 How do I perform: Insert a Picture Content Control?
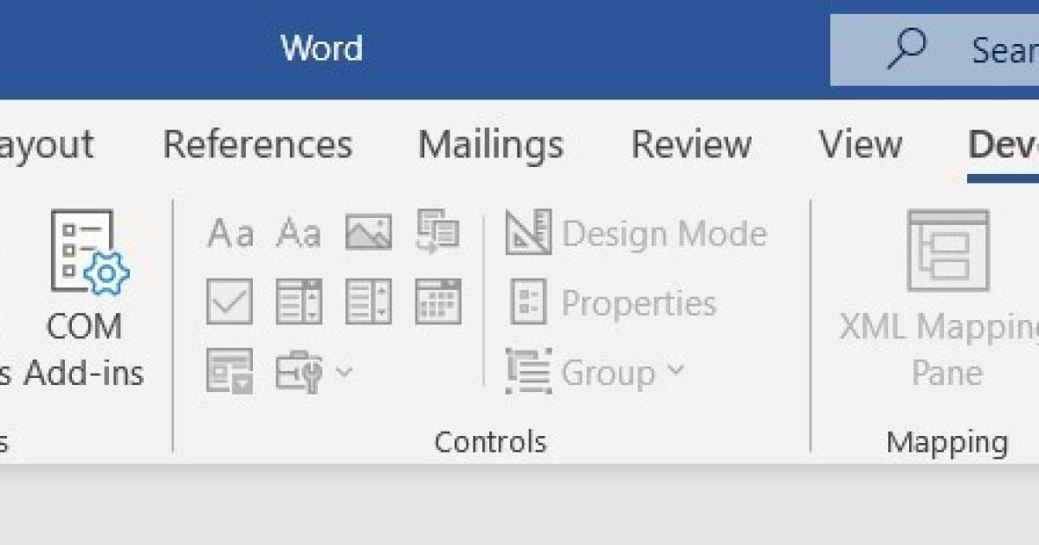[368, 233]
